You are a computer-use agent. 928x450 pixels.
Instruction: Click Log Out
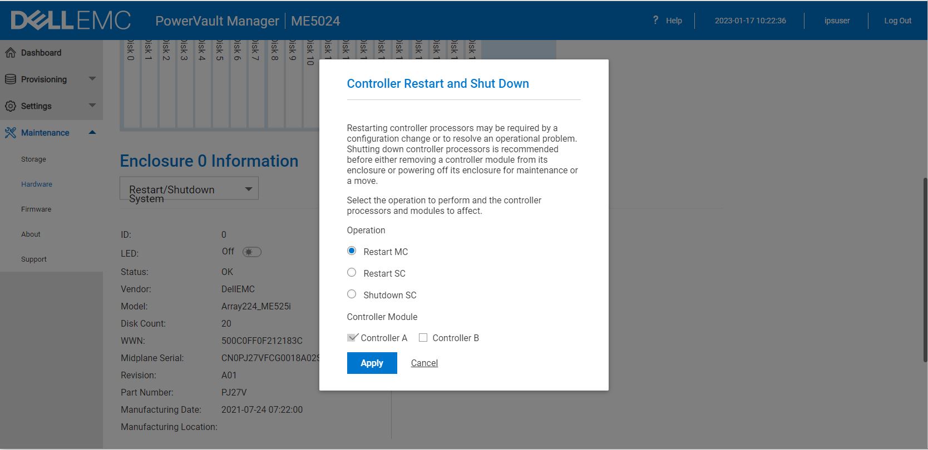[898, 21]
